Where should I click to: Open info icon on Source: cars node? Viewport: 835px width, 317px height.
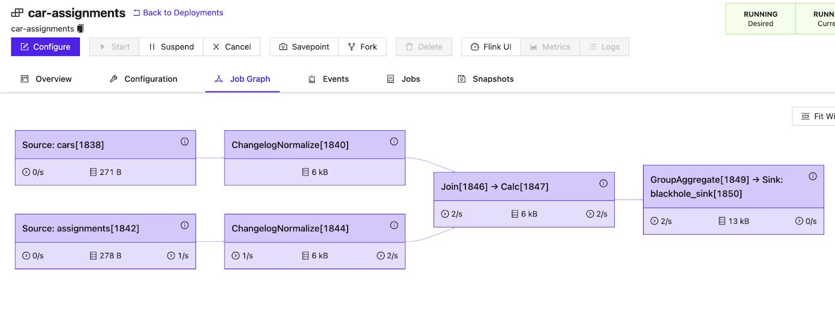click(185, 142)
